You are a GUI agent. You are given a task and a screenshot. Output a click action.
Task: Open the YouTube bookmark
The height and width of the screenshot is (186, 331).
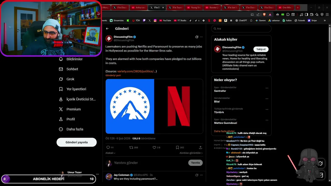point(165,20)
